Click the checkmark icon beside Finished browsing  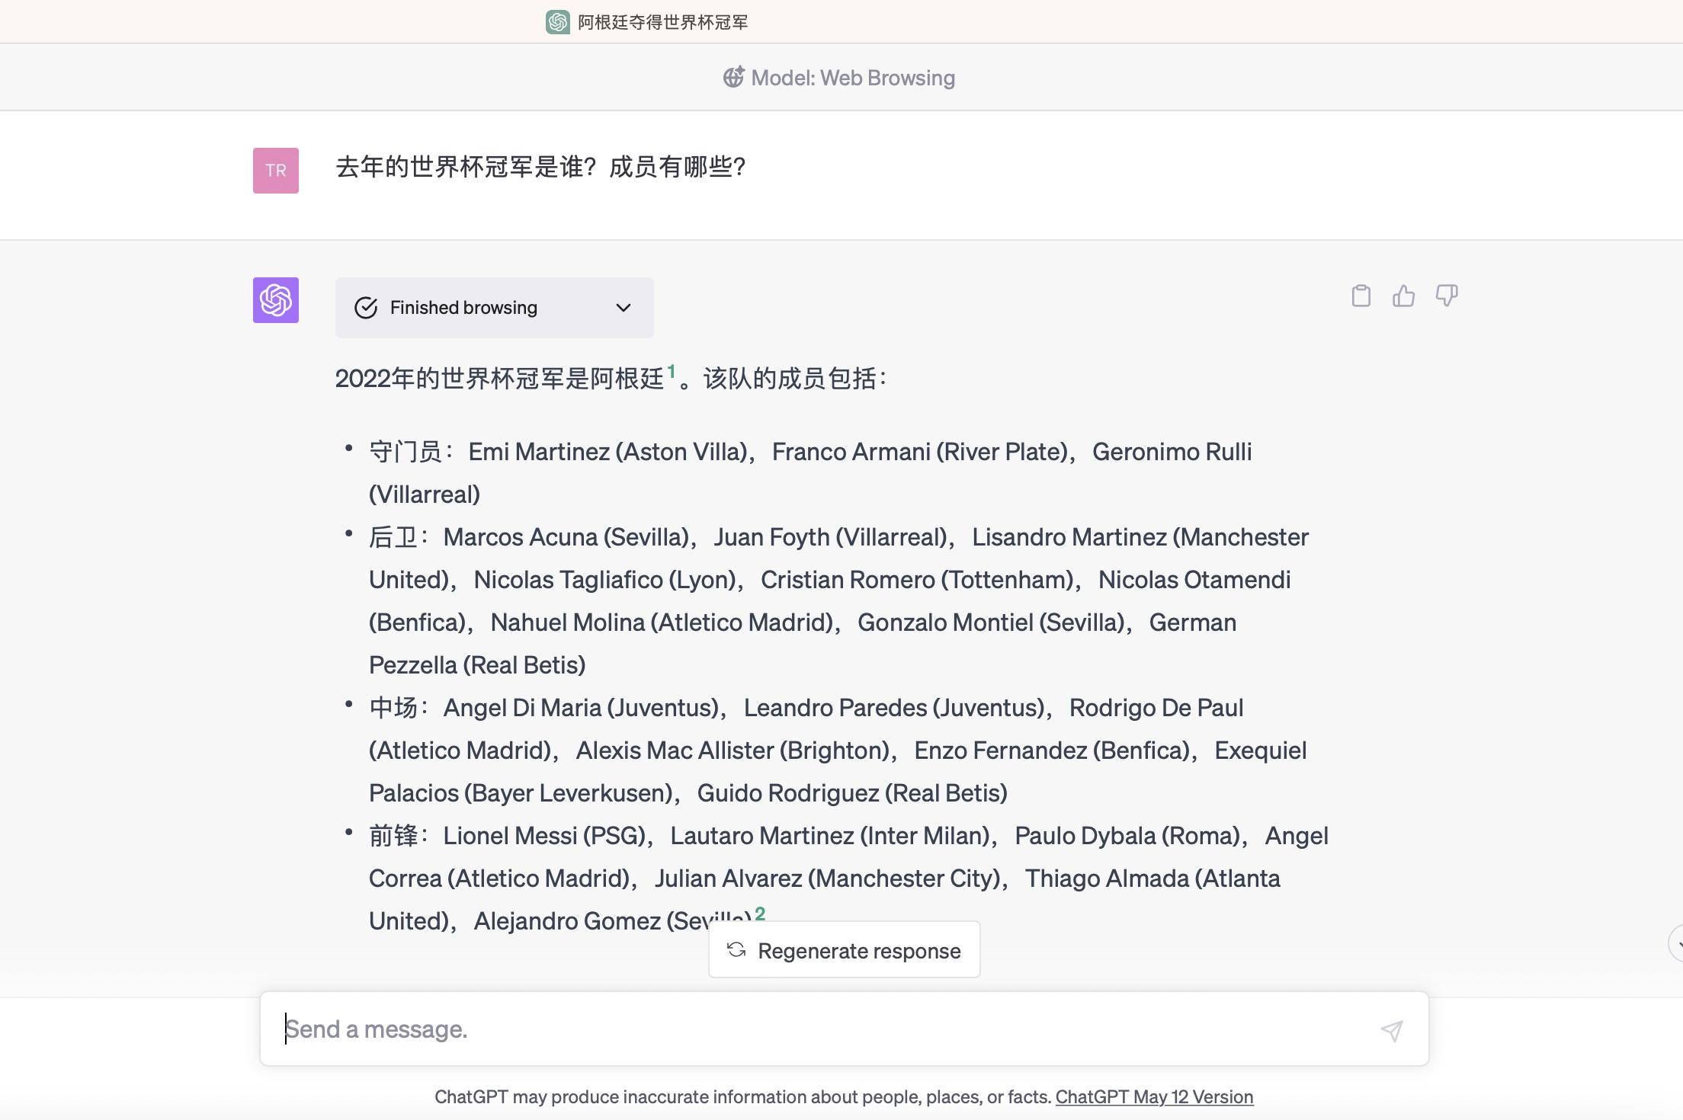click(366, 308)
